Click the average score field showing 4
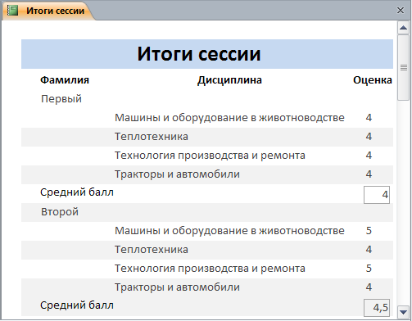 point(377,195)
